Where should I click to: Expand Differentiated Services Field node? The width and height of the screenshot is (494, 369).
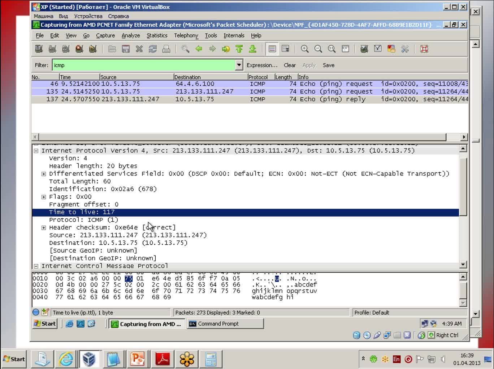[44, 174]
